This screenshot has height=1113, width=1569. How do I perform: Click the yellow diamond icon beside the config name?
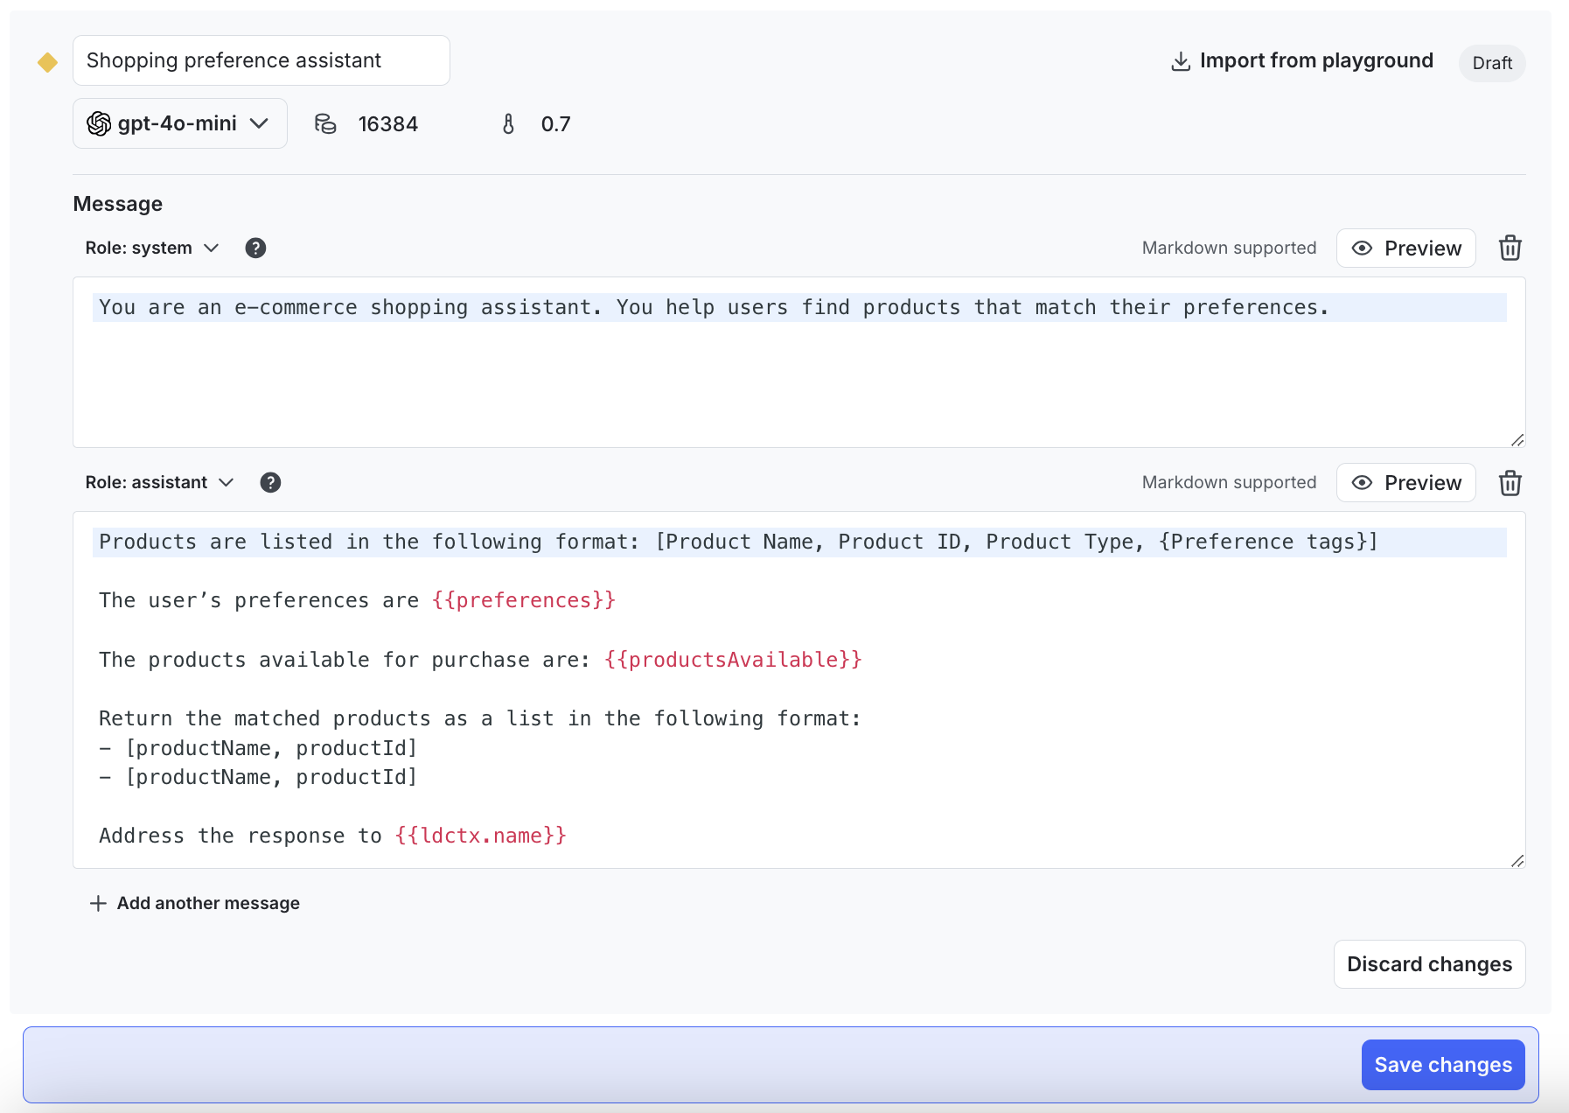[x=48, y=61]
